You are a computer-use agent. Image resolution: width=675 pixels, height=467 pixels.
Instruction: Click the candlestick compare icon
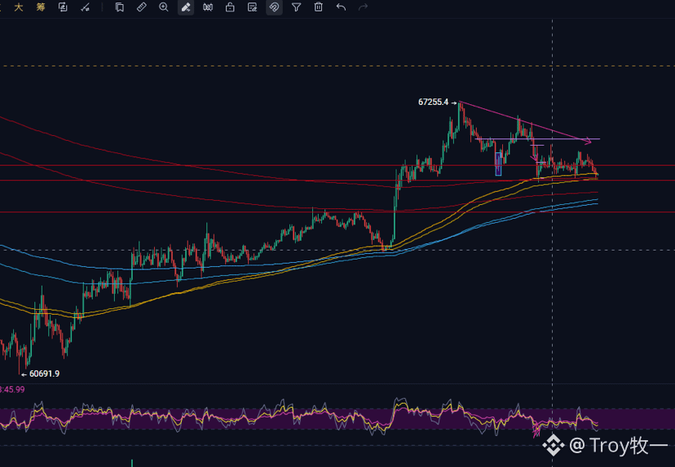208,7
